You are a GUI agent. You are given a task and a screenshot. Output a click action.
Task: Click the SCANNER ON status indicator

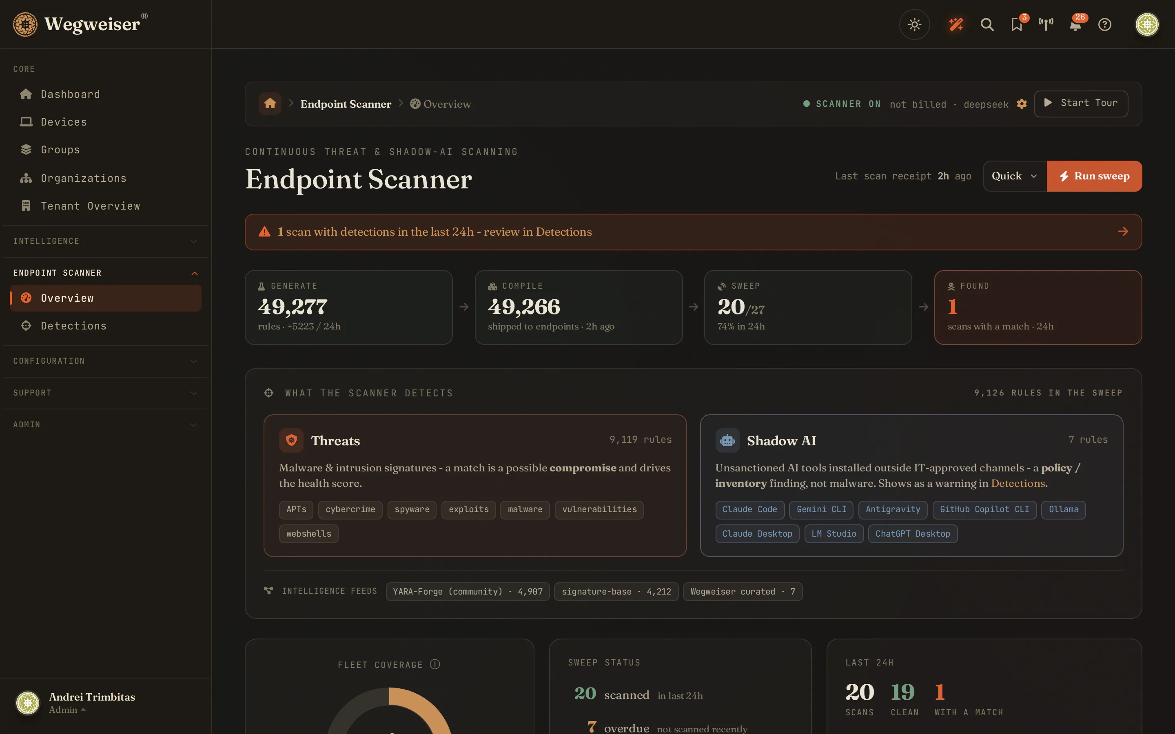[842, 104]
